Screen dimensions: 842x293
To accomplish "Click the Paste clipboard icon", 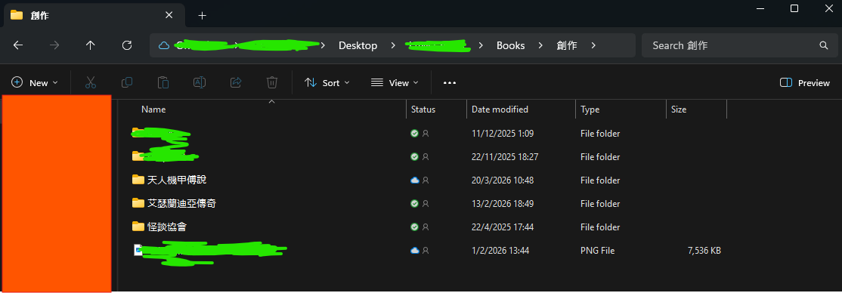I will 163,82.
